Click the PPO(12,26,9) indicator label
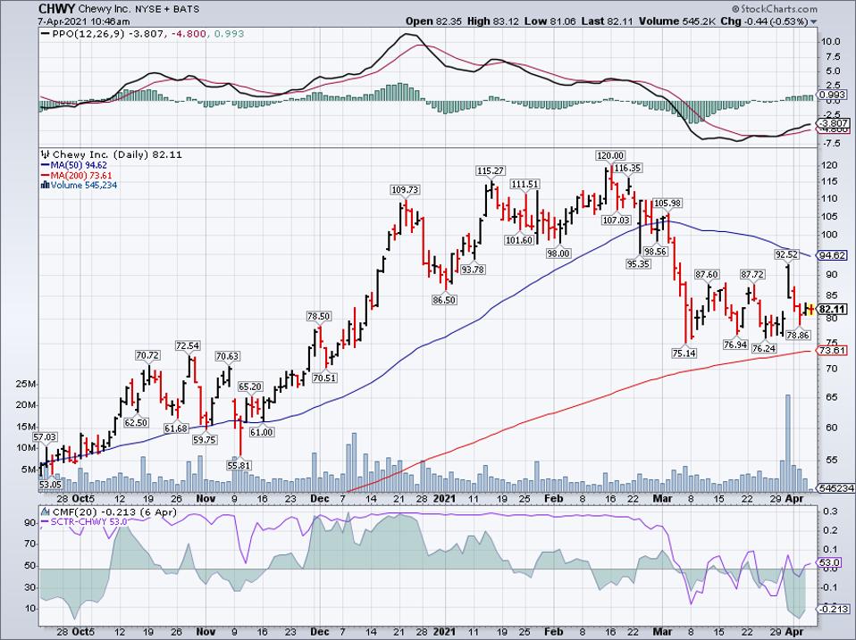Screen dimensions: 856x640 [x=88, y=34]
